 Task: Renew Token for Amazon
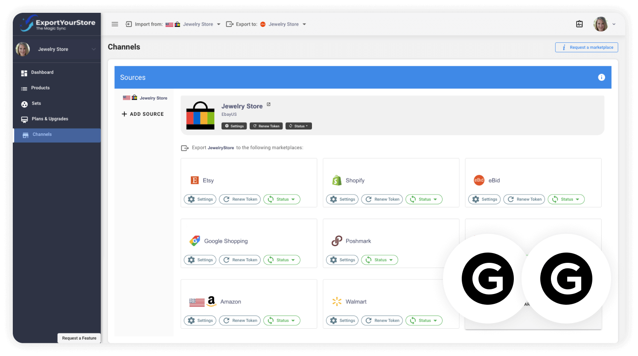pos(240,321)
